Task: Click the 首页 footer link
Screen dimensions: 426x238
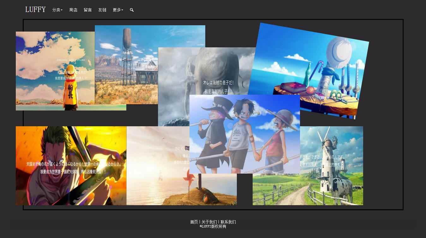Action: coord(194,222)
